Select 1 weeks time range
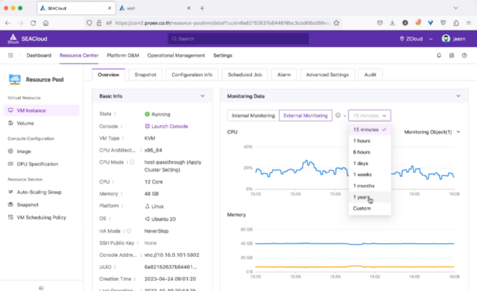This screenshot has width=477, height=291. pyautogui.click(x=370, y=175)
